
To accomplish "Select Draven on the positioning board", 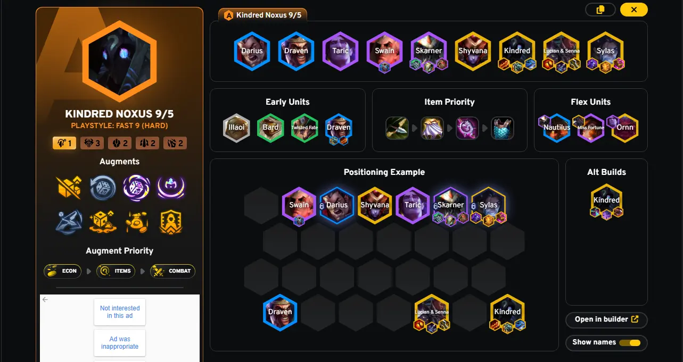I will tap(280, 312).
